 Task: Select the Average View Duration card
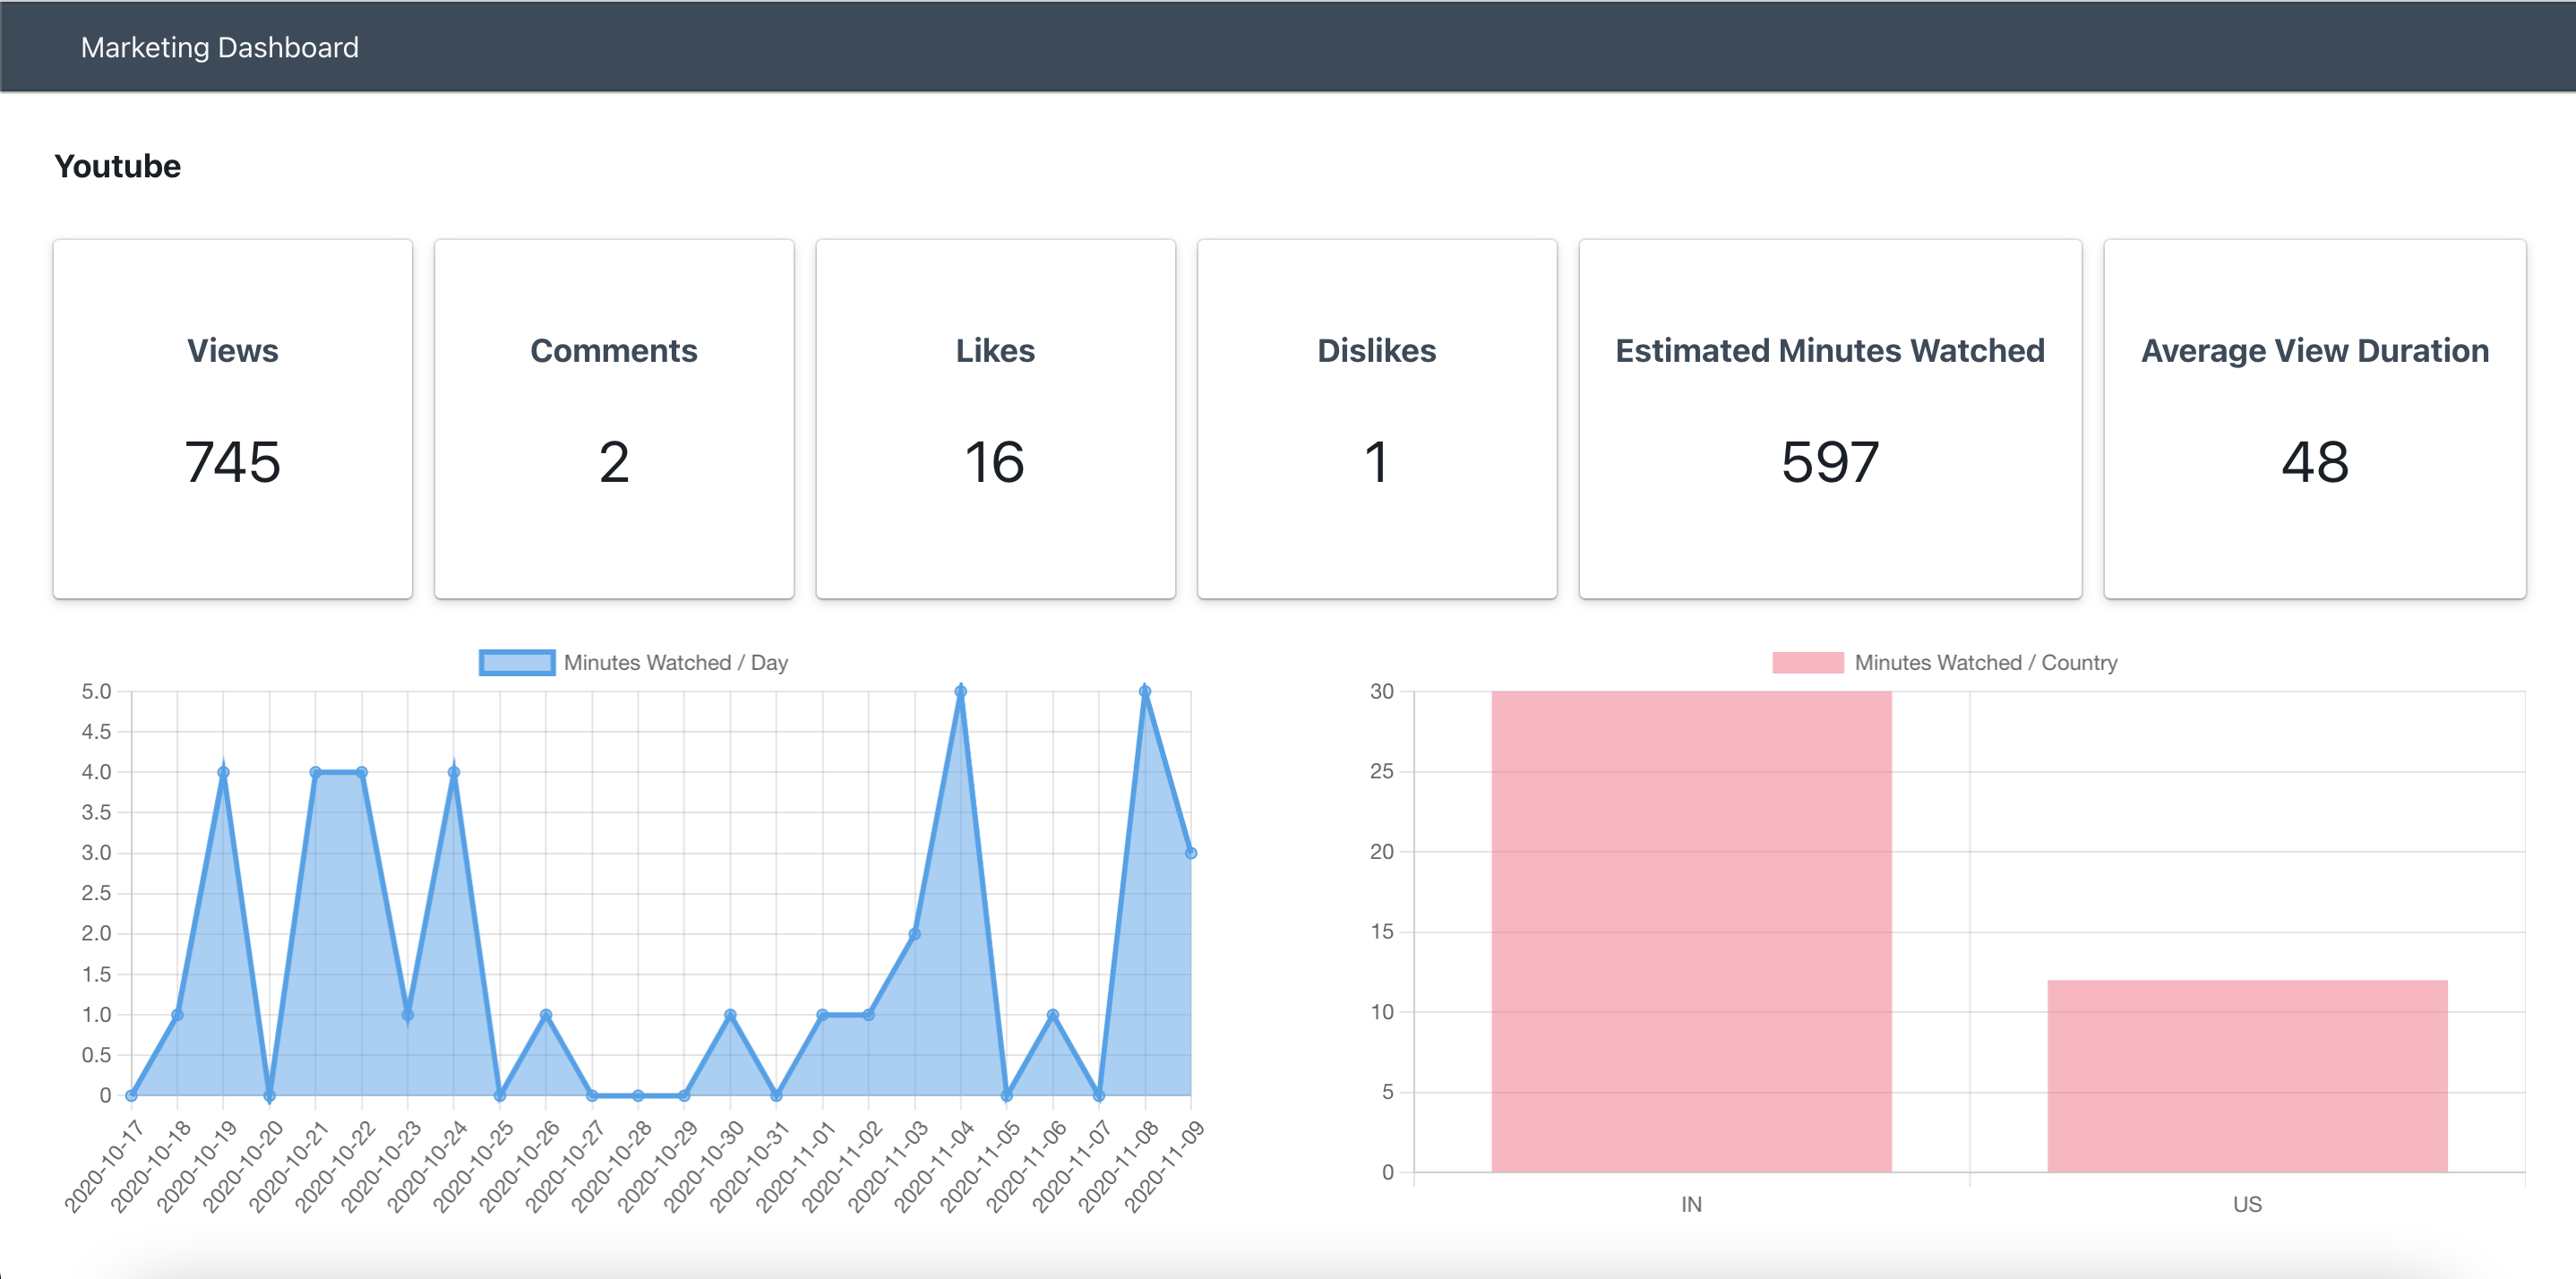[2314, 418]
